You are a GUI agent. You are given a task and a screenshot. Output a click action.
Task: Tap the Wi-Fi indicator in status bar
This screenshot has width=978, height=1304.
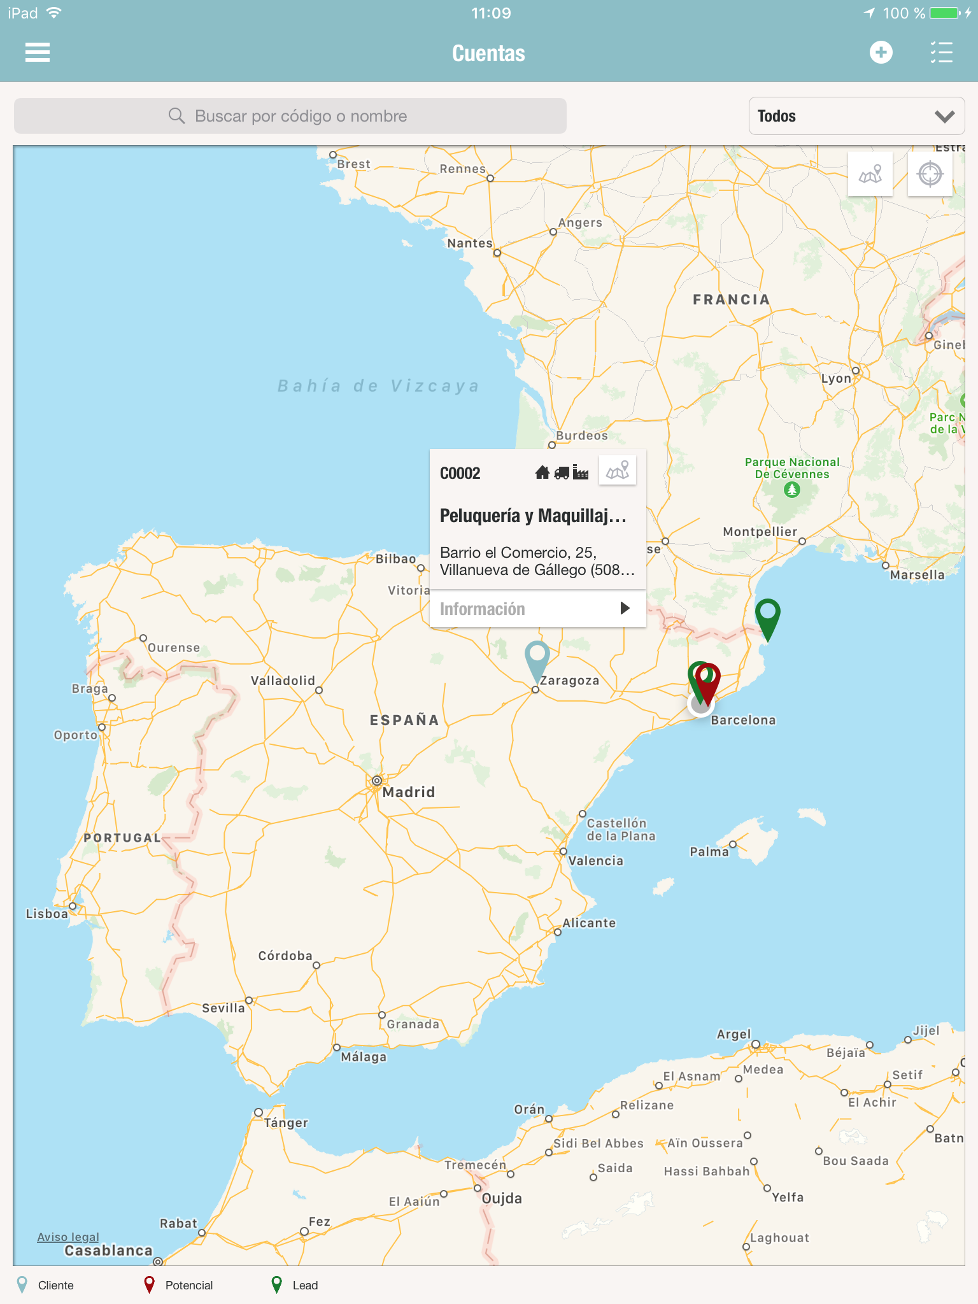click(x=55, y=13)
